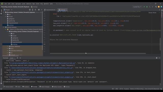The width and height of the screenshot is (163, 92).
Task: Open Current File run configuration dropdown
Action: (137, 7)
